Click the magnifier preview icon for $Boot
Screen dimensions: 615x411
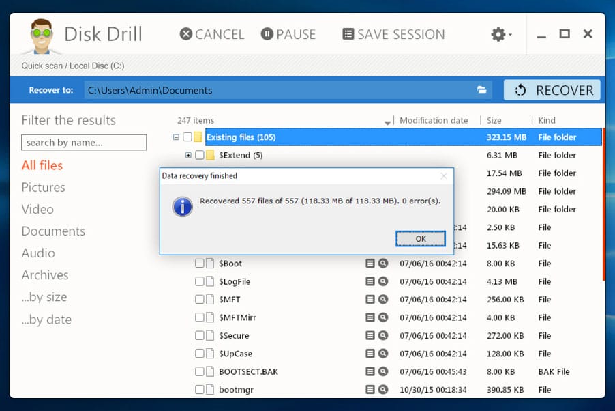pyautogui.click(x=383, y=264)
